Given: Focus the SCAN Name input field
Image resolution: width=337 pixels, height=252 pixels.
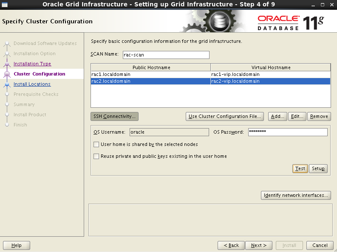Looking at the screenshot, I should (166, 55).
